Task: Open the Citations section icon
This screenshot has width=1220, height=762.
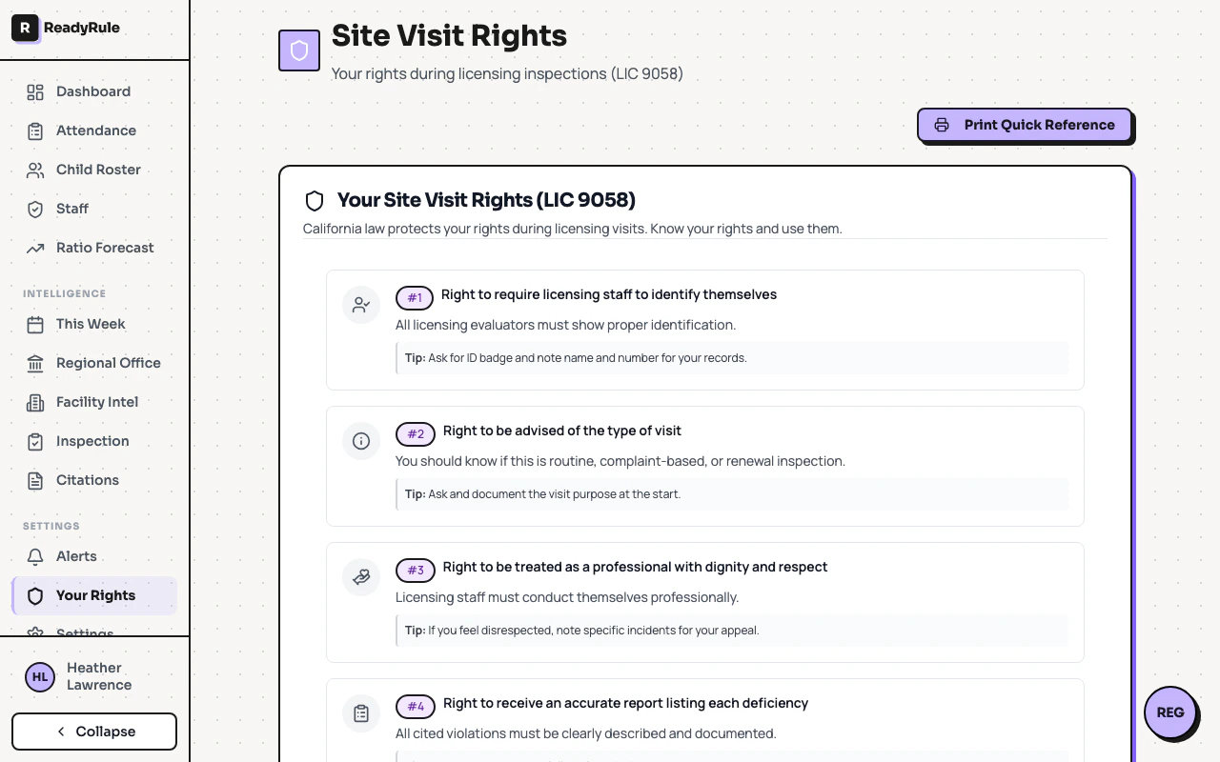Action: [35, 480]
